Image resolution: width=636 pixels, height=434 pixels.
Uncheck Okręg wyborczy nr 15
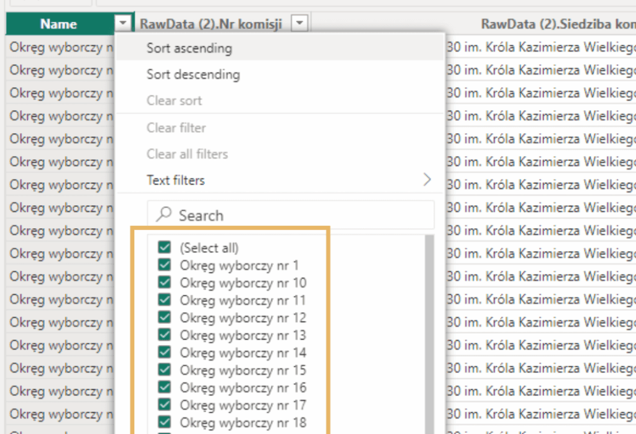point(165,370)
